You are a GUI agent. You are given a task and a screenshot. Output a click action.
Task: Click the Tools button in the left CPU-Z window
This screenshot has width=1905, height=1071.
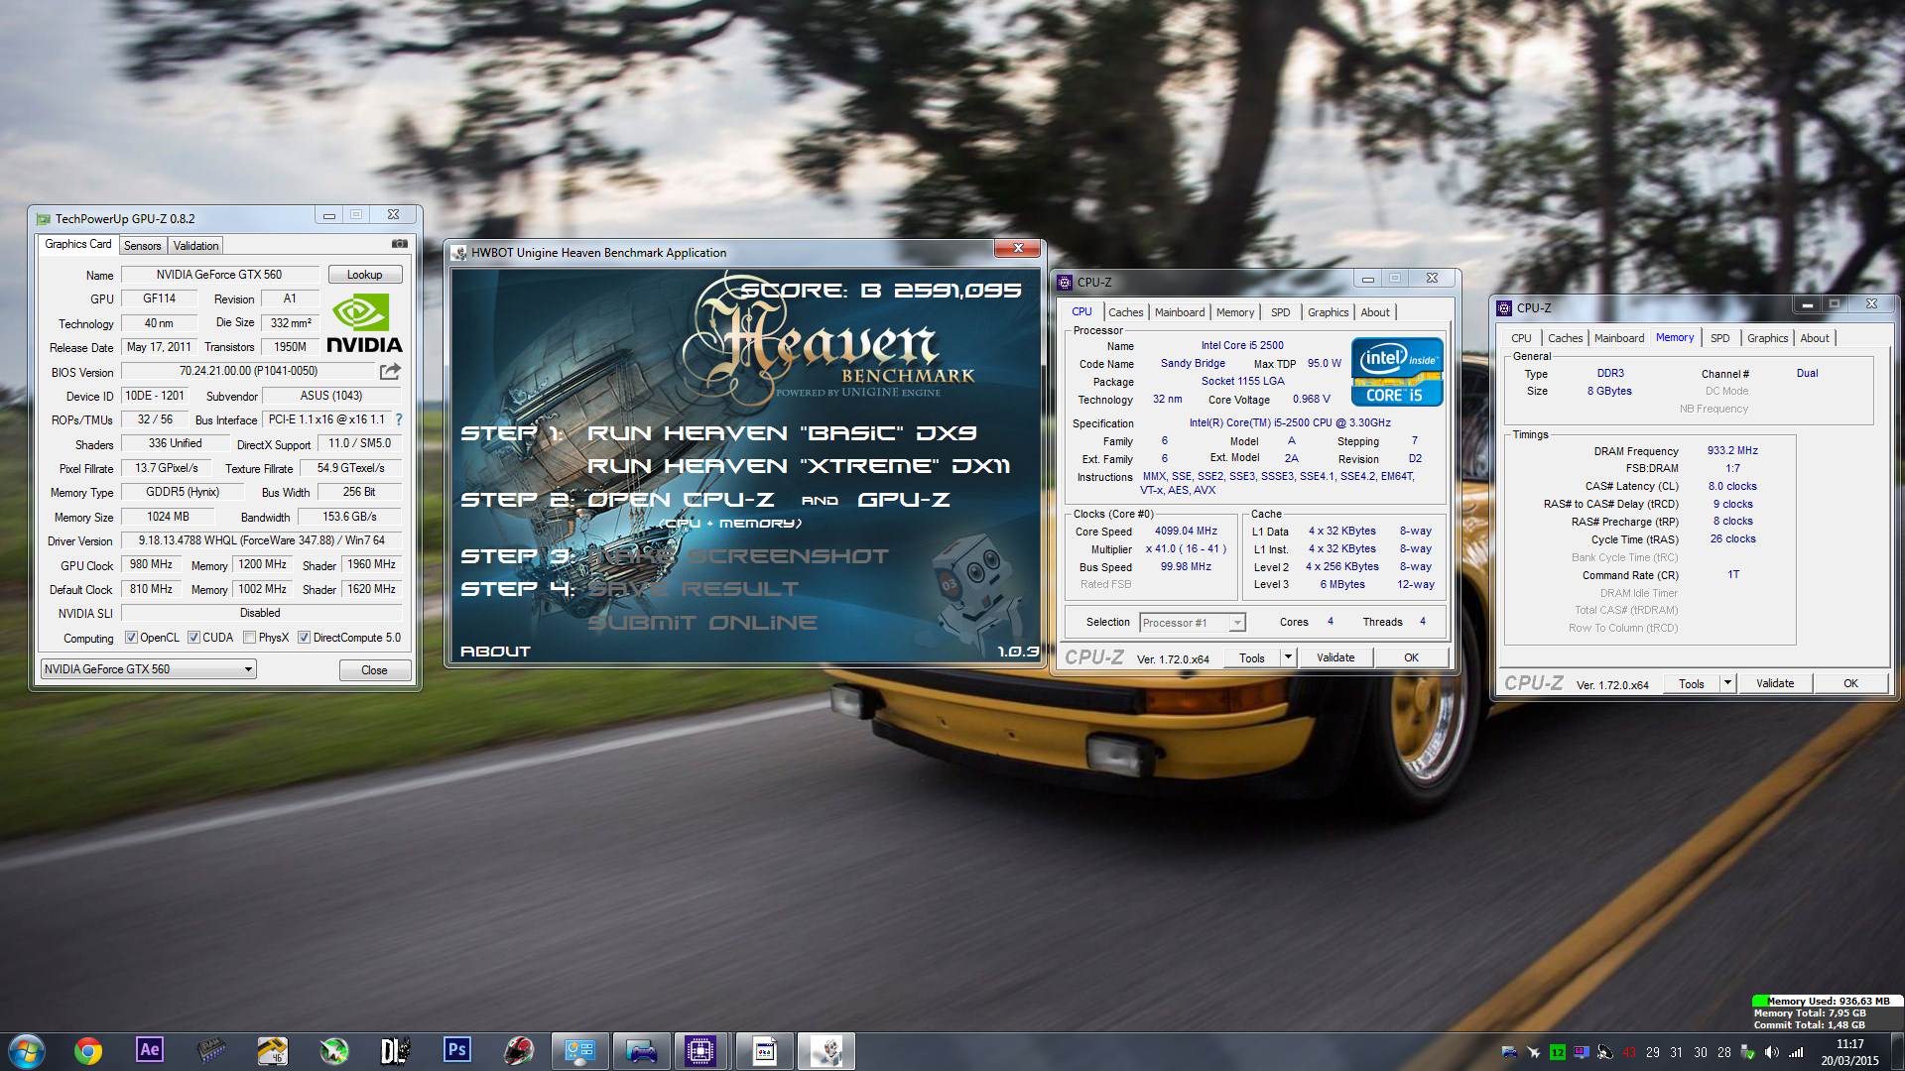point(1252,657)
